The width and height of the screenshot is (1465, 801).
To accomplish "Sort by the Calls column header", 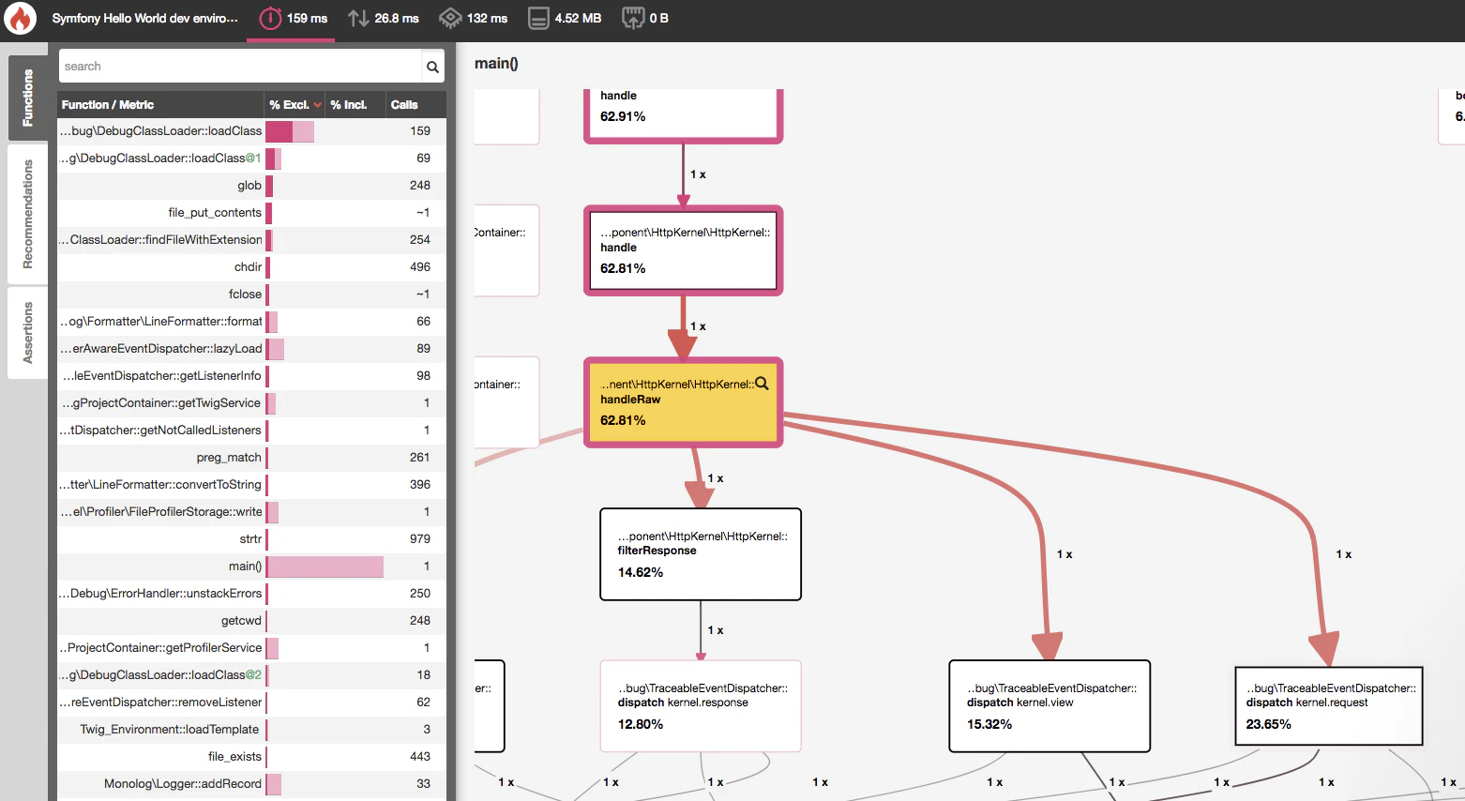I will (x=404, y=105).
